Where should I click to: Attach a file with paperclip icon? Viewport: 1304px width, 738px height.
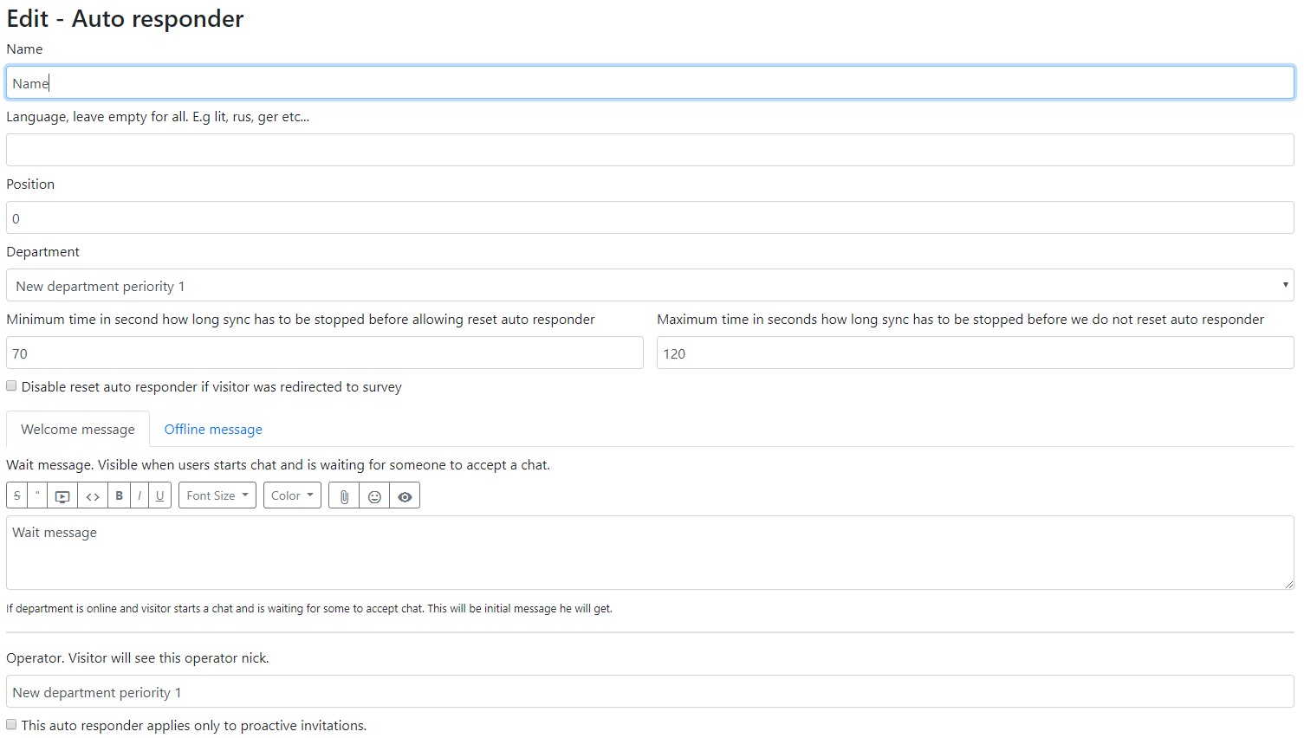[344, 495]
